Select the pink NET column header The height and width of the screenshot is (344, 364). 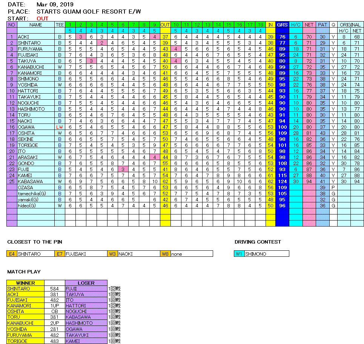(309, 25)
